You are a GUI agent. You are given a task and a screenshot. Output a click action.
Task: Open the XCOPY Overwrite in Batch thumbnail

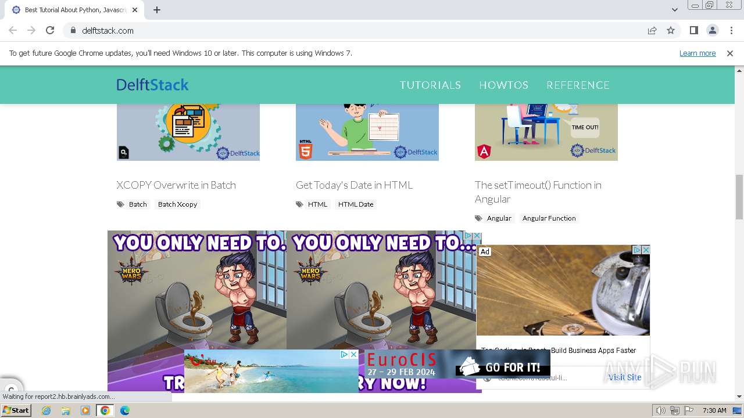pos(188,132)
